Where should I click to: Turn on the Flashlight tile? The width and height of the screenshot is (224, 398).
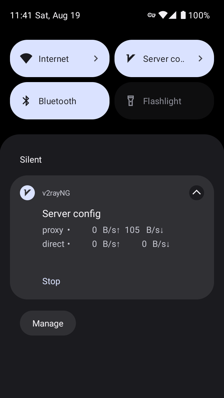[164, 101]
